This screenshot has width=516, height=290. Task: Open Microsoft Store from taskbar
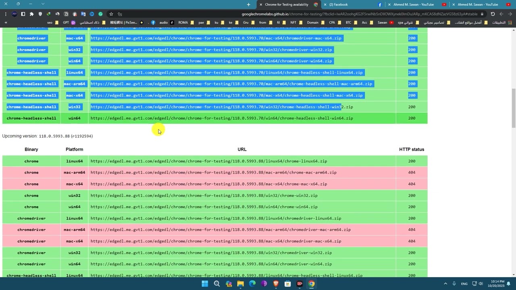point(287,284)
